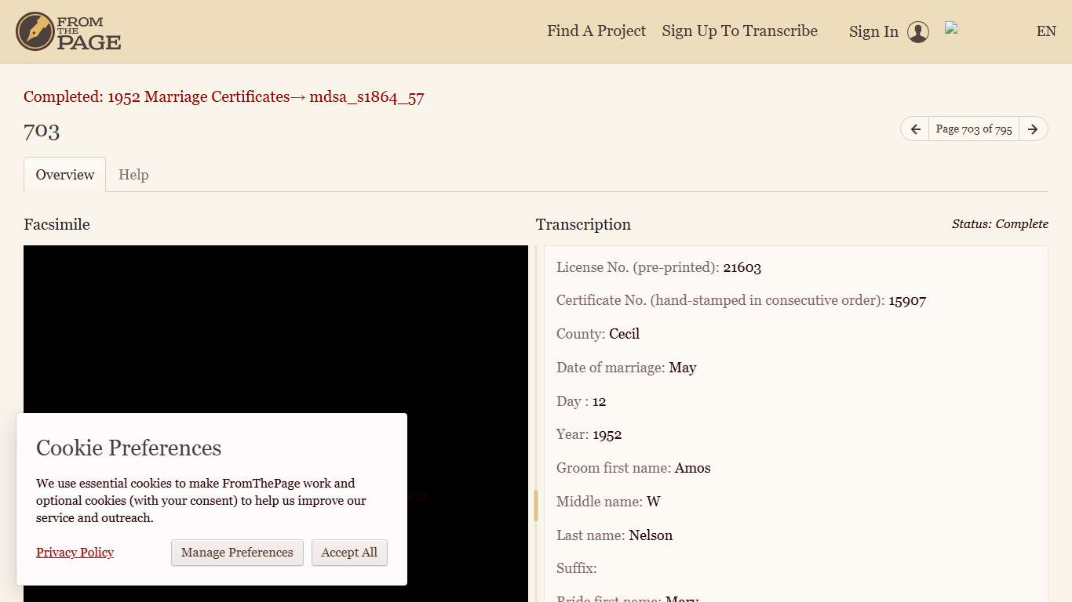The height and width of the screenshot is (602, 1072).
Task: Open the EN language selector
Action: tap(1045, 31)
